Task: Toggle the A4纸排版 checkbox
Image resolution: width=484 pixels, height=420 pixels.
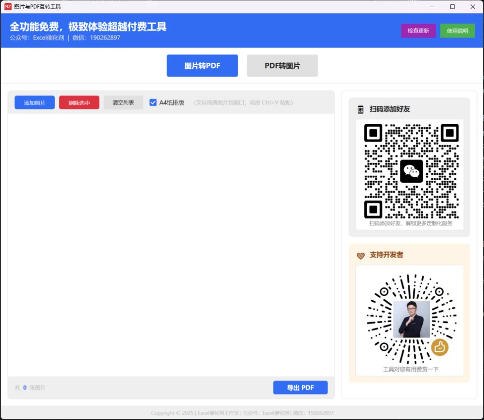Action: pyautogui.click(x=153, y=103)
